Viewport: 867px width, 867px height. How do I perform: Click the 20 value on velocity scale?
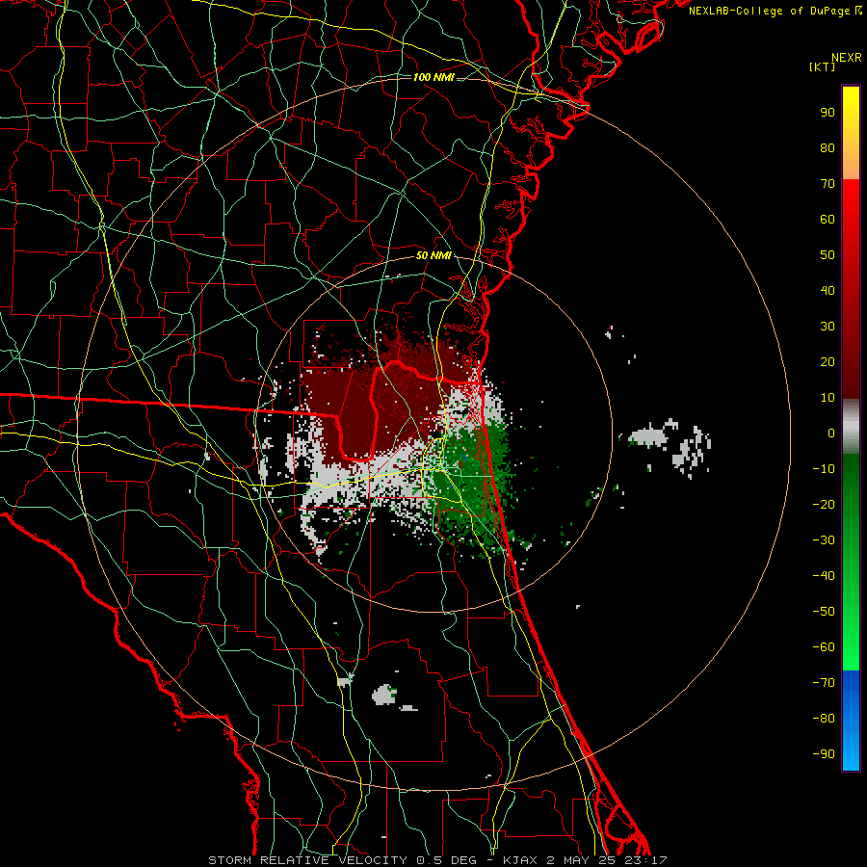pos(828,362)
